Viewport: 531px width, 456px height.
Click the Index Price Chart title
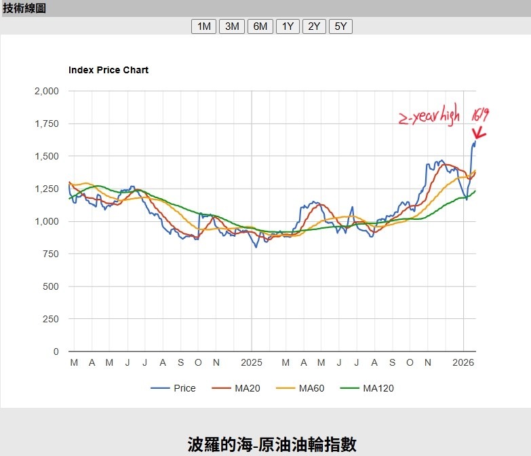click(x=109, y=70)
